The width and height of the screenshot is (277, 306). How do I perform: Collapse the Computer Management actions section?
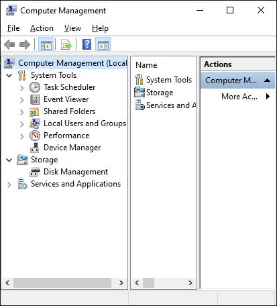267,81
